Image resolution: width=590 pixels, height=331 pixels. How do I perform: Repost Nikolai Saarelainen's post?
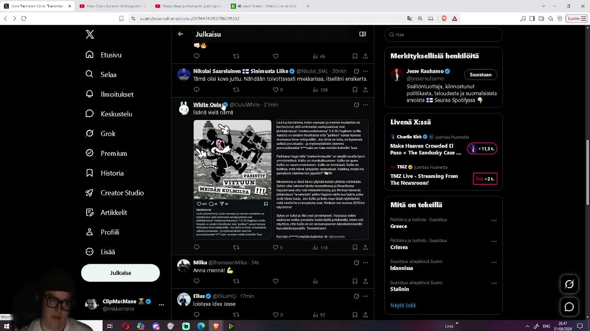pyautogui.click(x=236, y=90)
